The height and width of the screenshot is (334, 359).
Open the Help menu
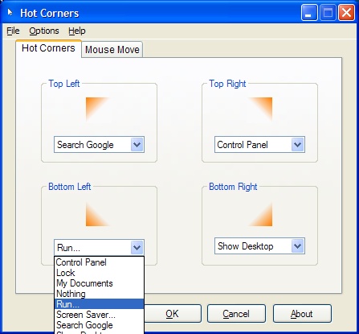pyautogui.click(x=77, y=31)
